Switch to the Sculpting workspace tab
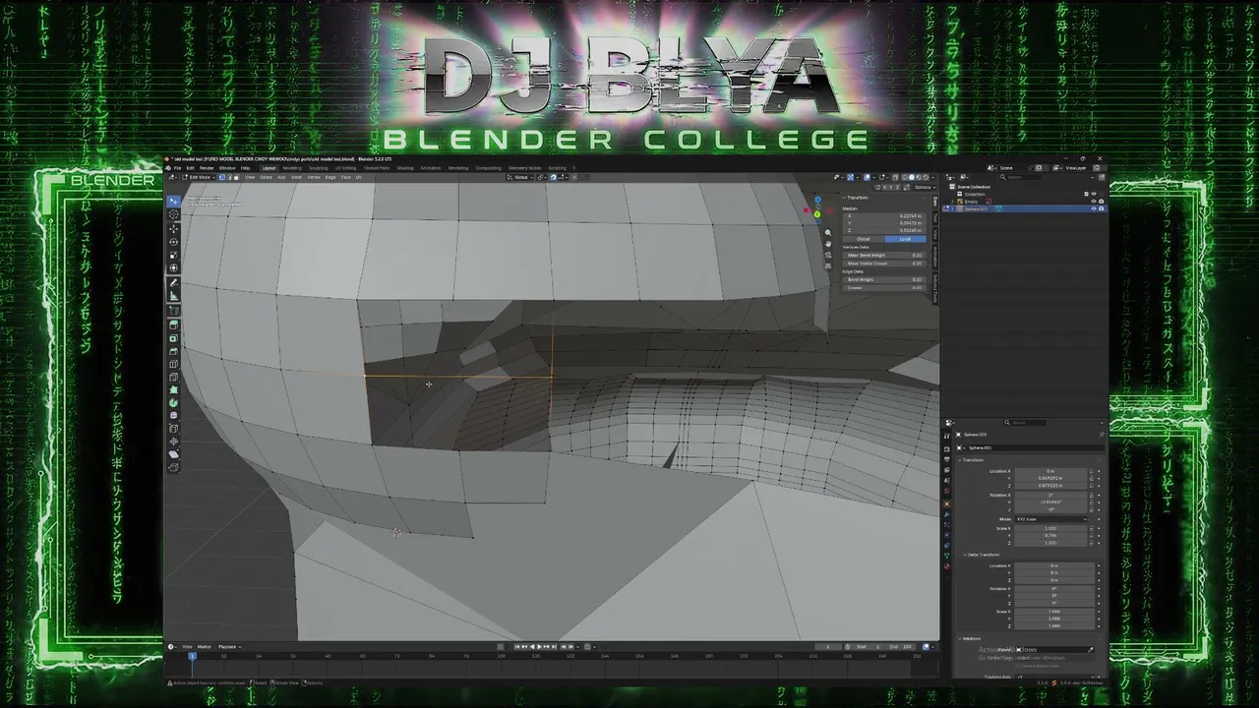 (319, 167)
